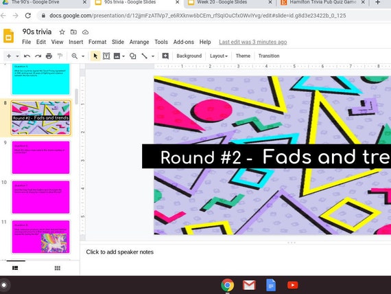Reload the current page
Viewport: 391px width, 294px height.
pos(28,16)
